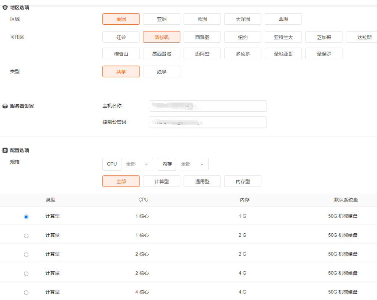Click the 服务器设置 cube icon

tap(5, 106)
